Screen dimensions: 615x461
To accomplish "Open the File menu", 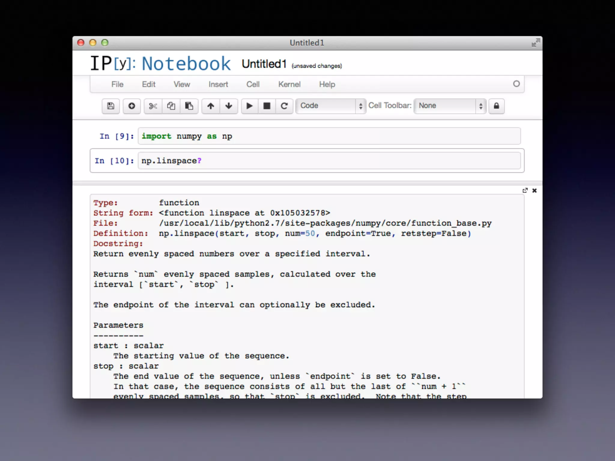I will click(x=117, y=84).
